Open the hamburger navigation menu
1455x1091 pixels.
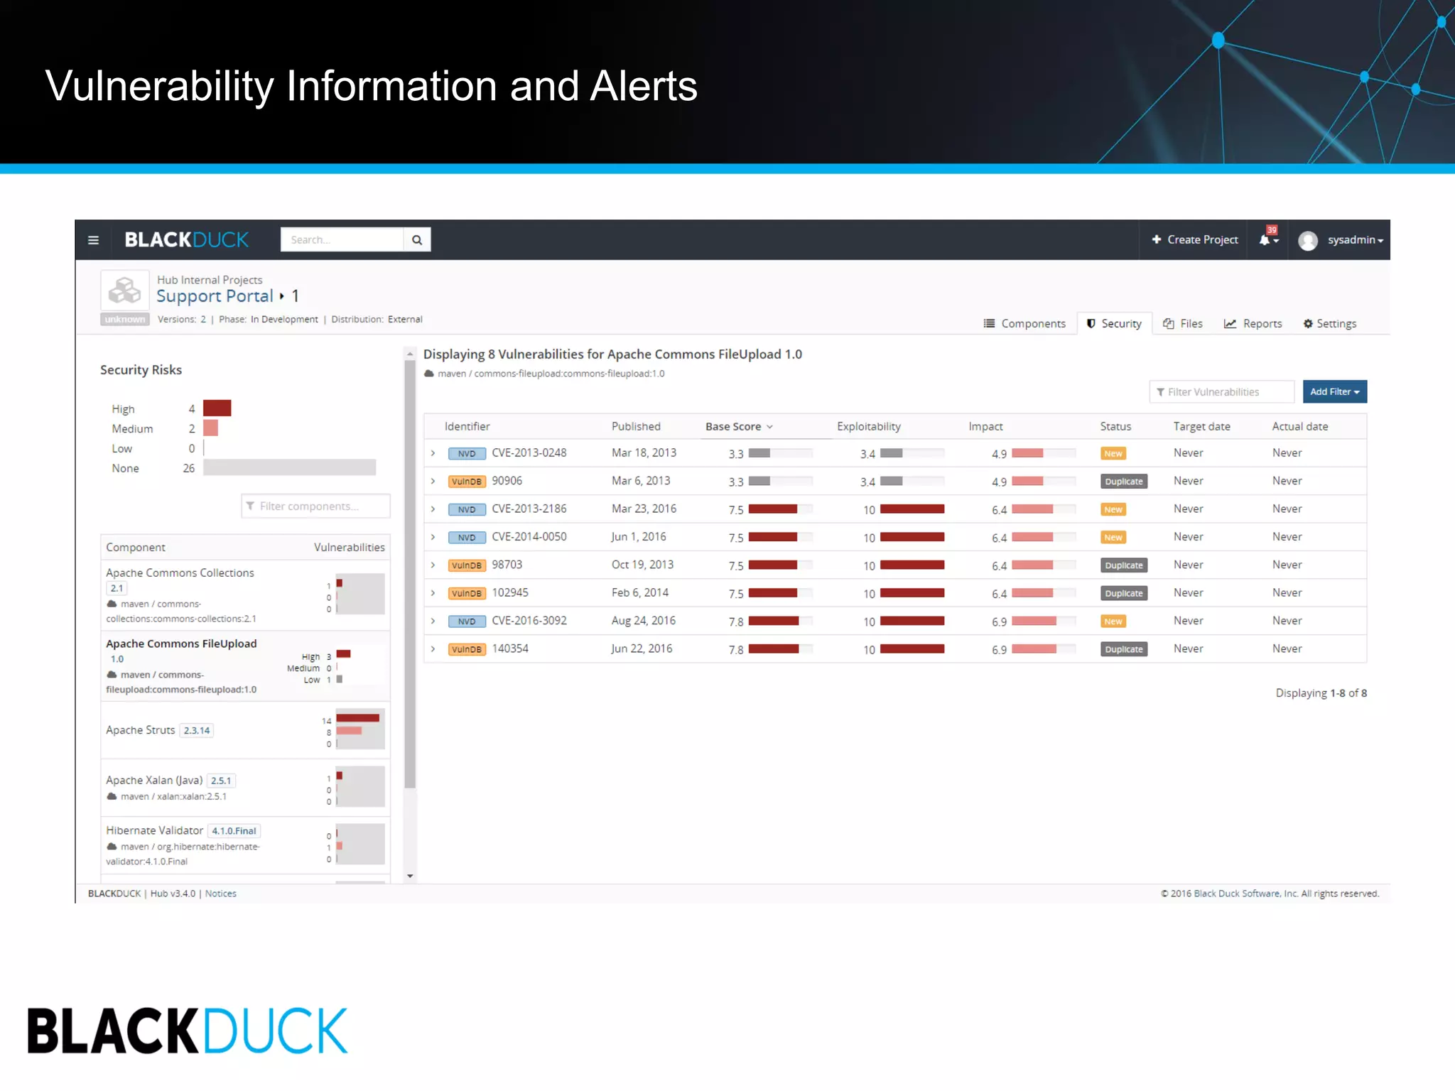coord(93,240)
